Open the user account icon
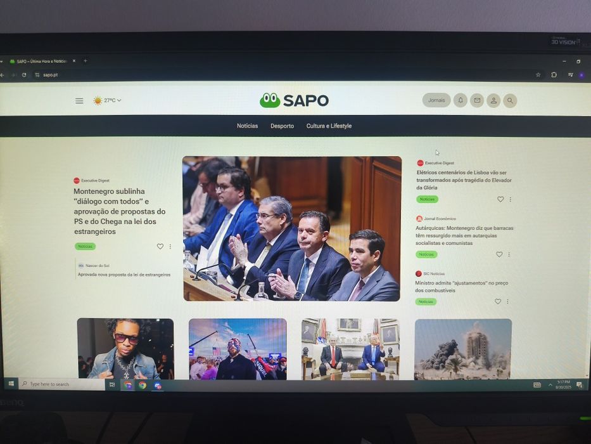The width and height of the screenshot is (591, 444). tap(493, 100)
